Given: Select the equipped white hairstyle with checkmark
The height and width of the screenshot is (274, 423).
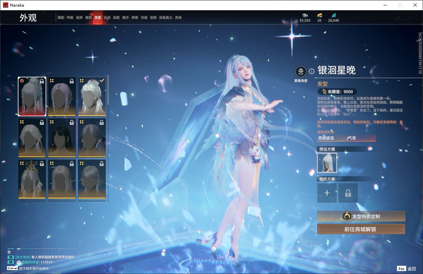Looking at the screenshot, I should (92, 97).
